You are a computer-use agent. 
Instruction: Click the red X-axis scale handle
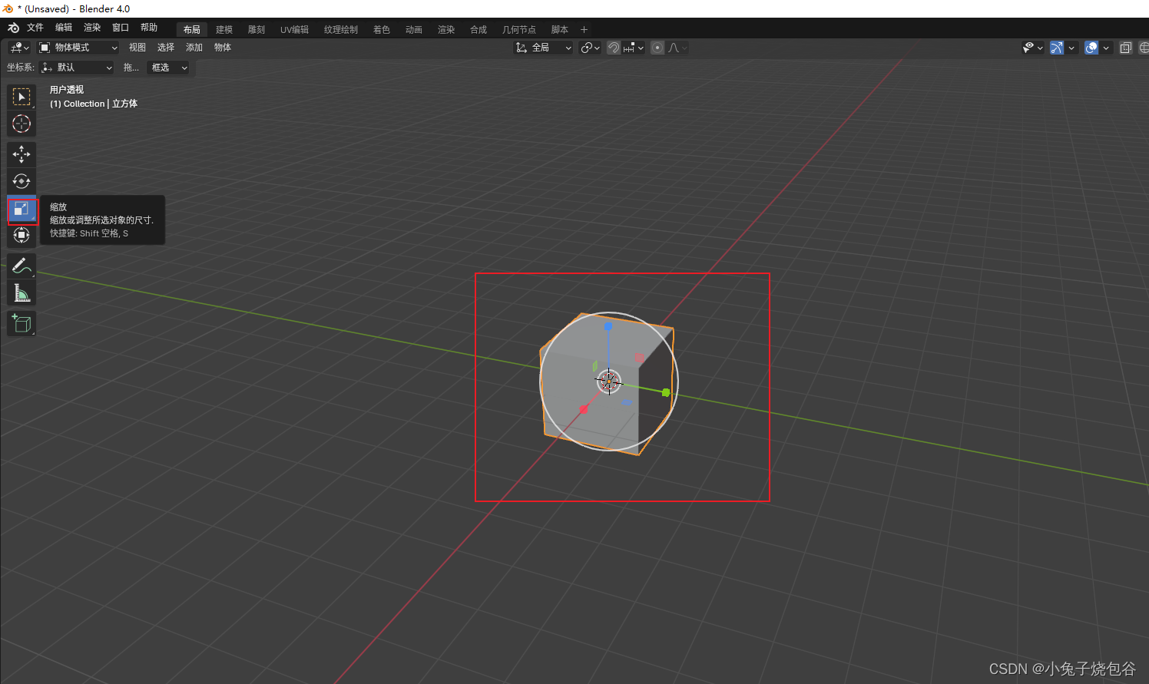click(584, 409)
